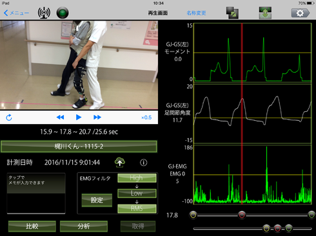The height and width of the screenshot is (236, 316).
Task: Open settings with the gear icon
Action: point(301,13)
